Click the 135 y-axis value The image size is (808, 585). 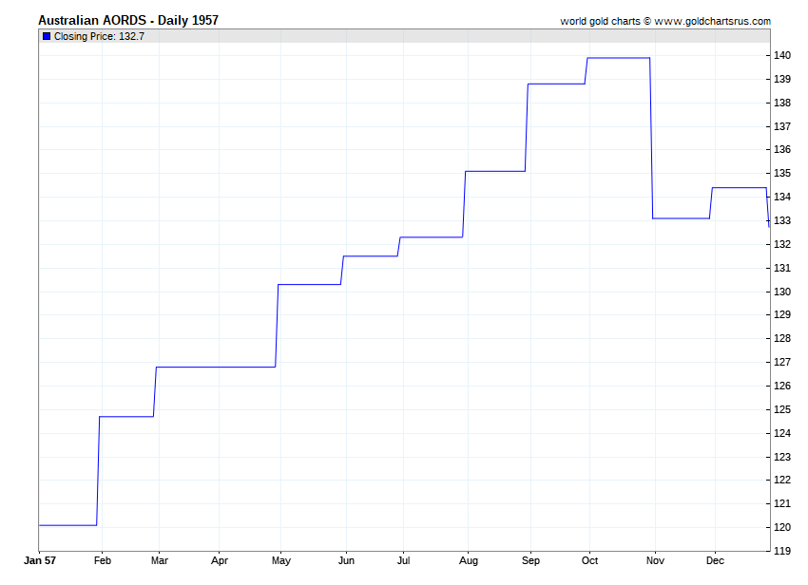tap(782, 173)
